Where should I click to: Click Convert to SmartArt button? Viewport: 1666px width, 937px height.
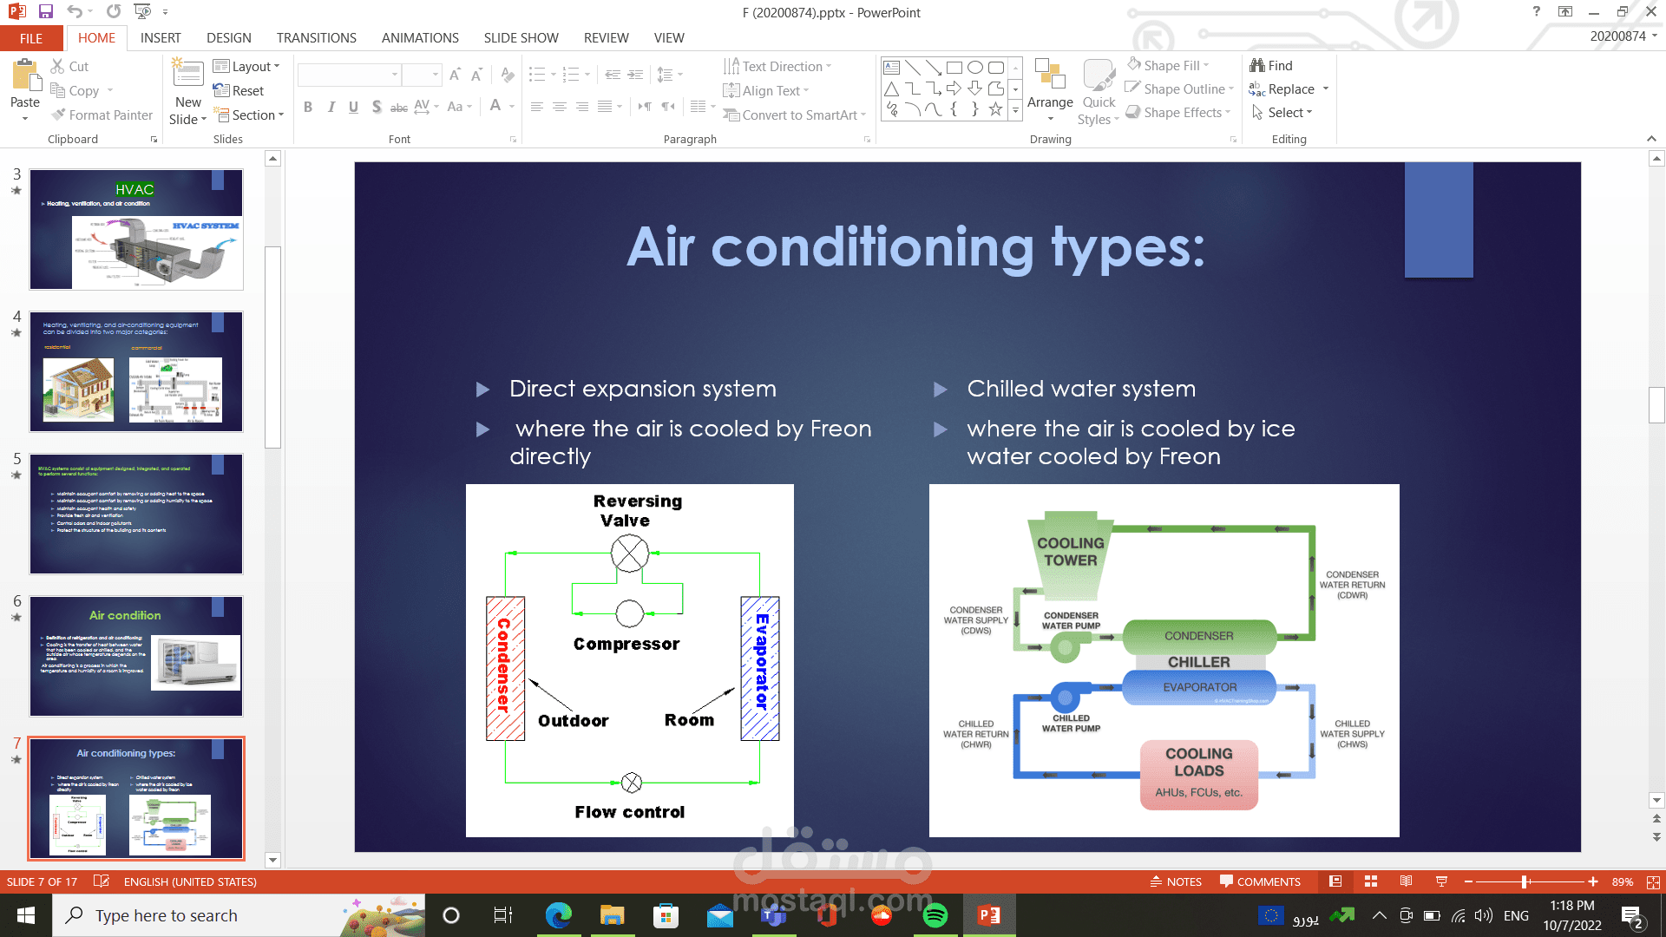[795, 115]
